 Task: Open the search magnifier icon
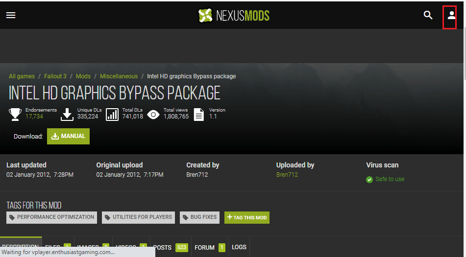[428, 15]
